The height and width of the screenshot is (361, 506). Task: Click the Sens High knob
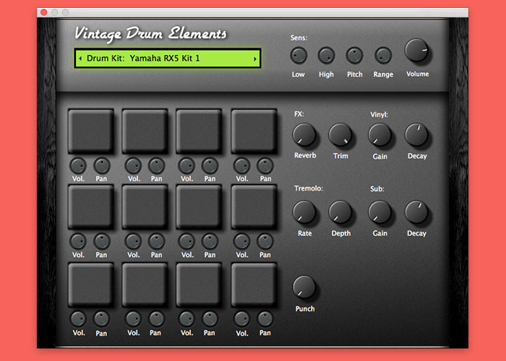(x=326, y=56)
